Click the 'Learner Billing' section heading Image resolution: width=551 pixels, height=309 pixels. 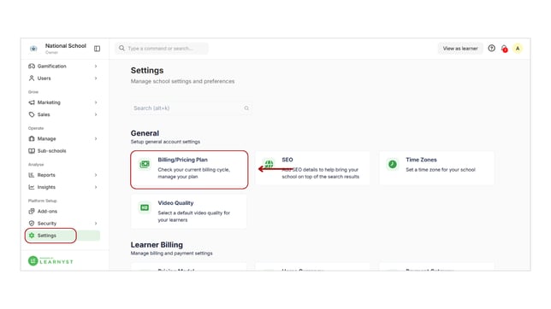157,245
